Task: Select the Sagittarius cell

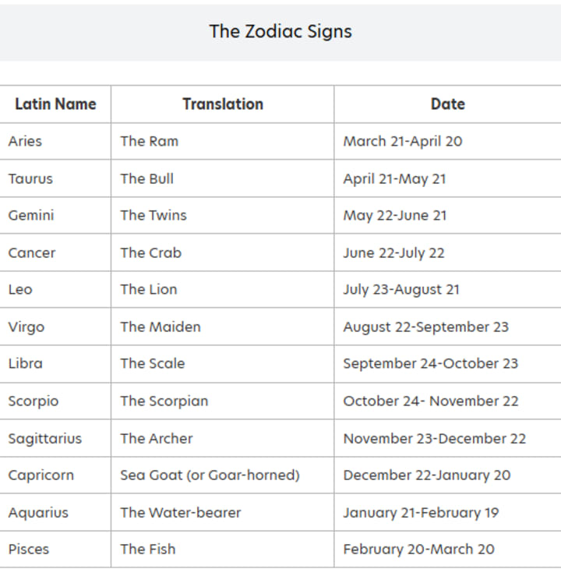Action: (55, 438)
